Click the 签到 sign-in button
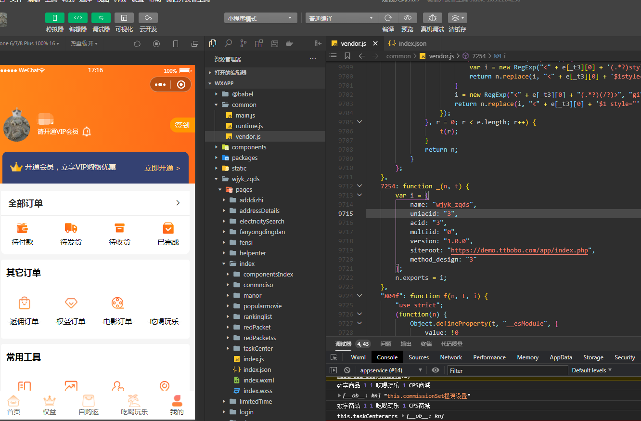 click(x=182, y=124)
